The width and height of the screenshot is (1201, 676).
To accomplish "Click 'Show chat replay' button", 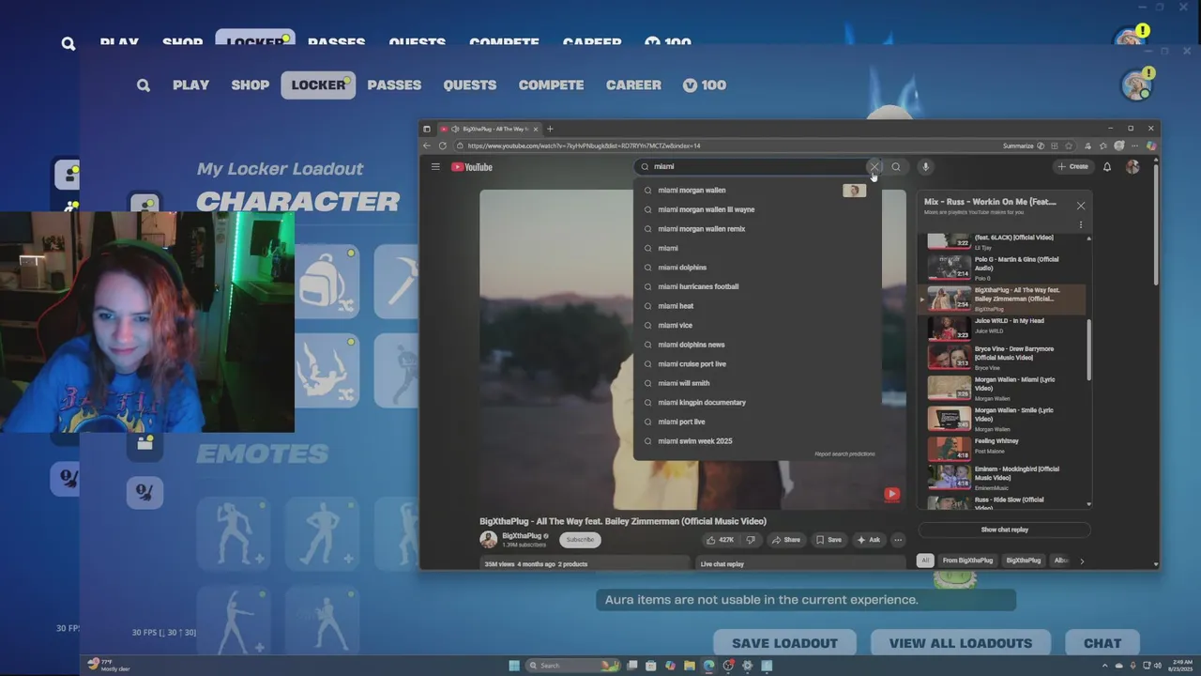I will click(1005, 530).
